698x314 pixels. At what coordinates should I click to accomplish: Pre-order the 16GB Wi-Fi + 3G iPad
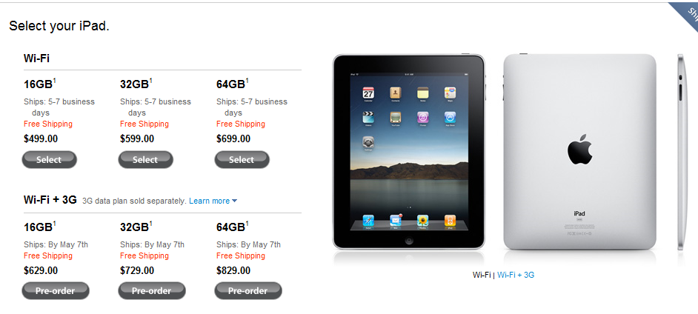click(56, 291)
